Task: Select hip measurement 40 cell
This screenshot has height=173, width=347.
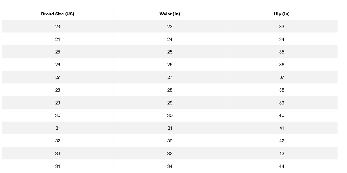Action: click(281, 115)
